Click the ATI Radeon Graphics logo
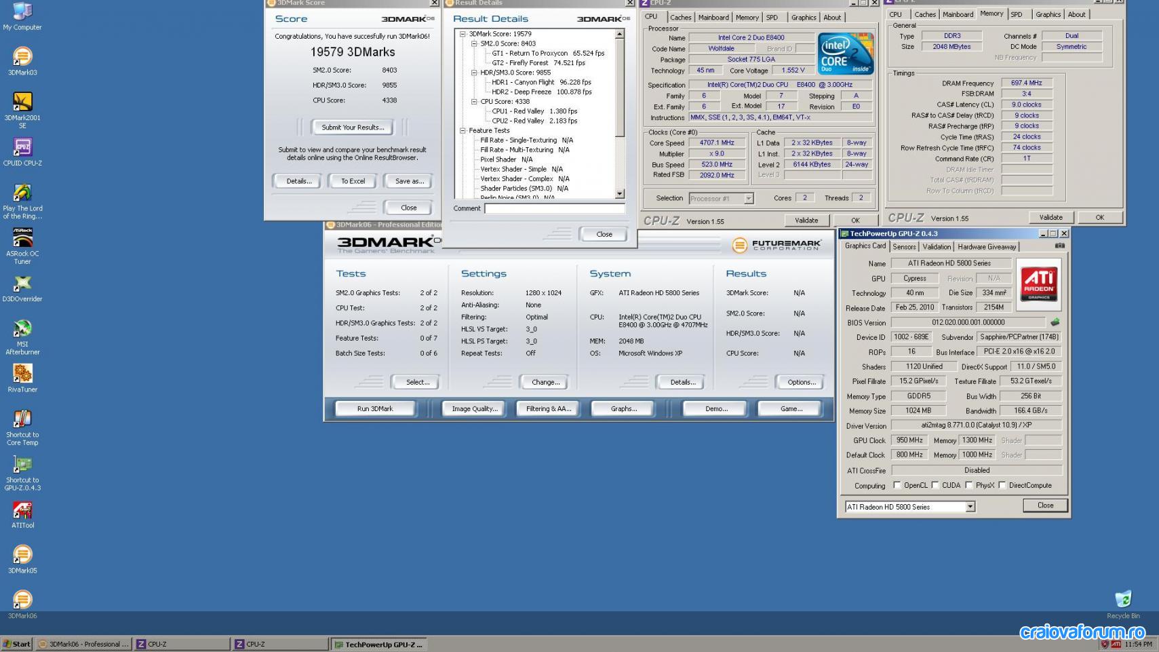 tap(1039, 284)
